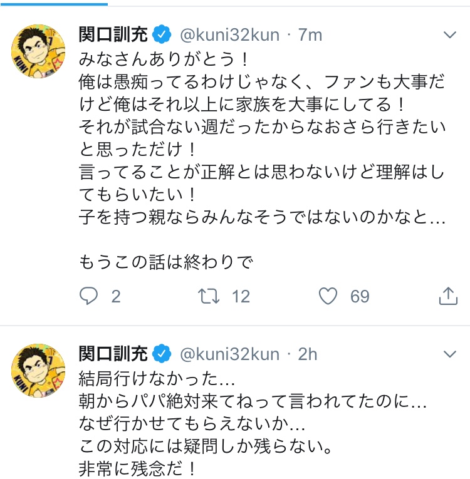Image resolution: width=470 pixels, height=479 pixels.
Task: Tap 関口訓充 display name in the second tweet
Action: tap(113, 354)
